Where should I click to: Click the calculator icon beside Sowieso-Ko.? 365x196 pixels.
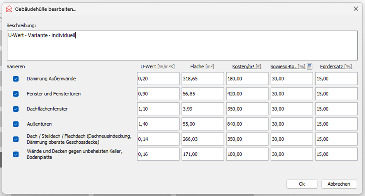click(x=309, y=67)
